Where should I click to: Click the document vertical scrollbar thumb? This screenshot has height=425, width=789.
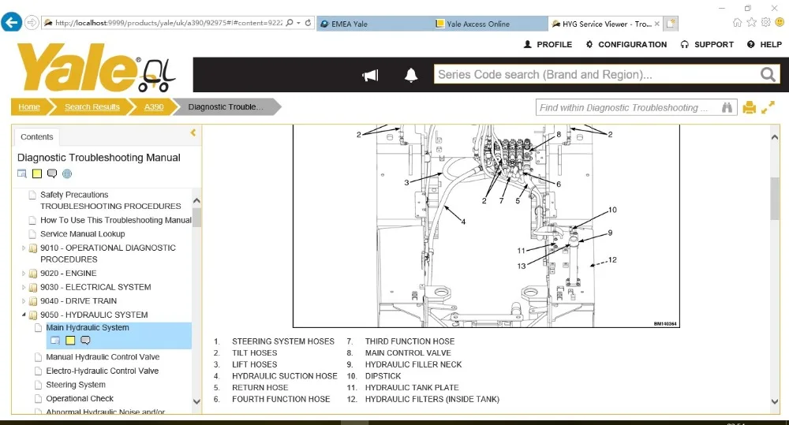click(x=775, y=197)
